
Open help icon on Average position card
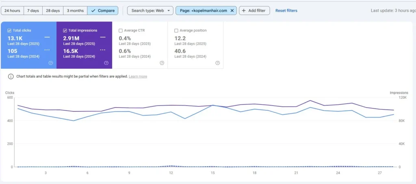[x=217, y=63]
